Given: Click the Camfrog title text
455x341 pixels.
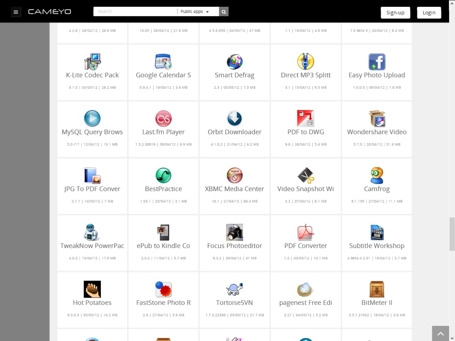Looking at the screenshot, I should coord(377,189).
